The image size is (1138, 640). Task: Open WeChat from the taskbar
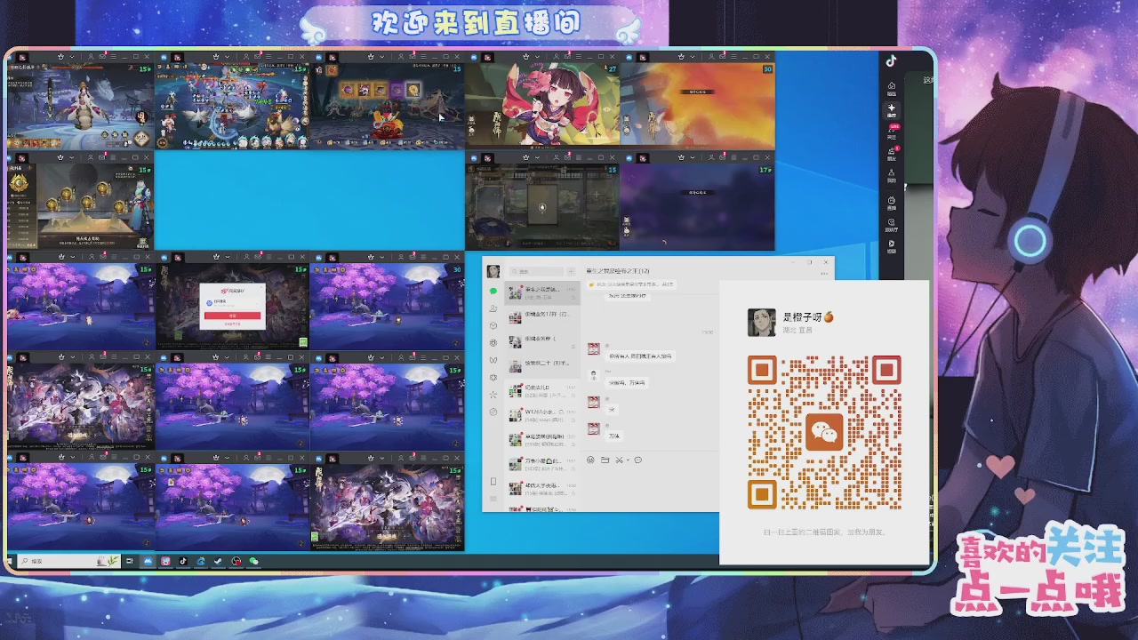coord(253,561)
